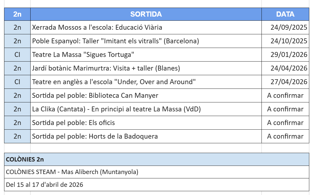Click the date 24/09/2025 cell

[x=289, y=28]
